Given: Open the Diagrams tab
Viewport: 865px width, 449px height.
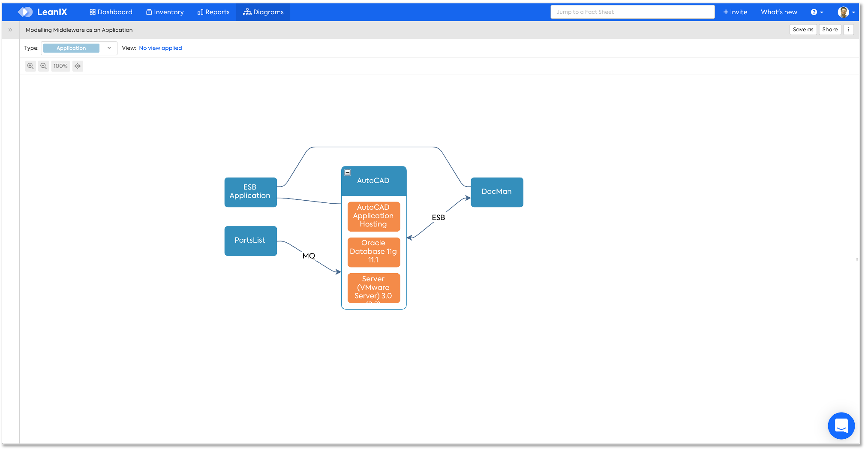Looking at the screenshot, I should pos(263,12).
